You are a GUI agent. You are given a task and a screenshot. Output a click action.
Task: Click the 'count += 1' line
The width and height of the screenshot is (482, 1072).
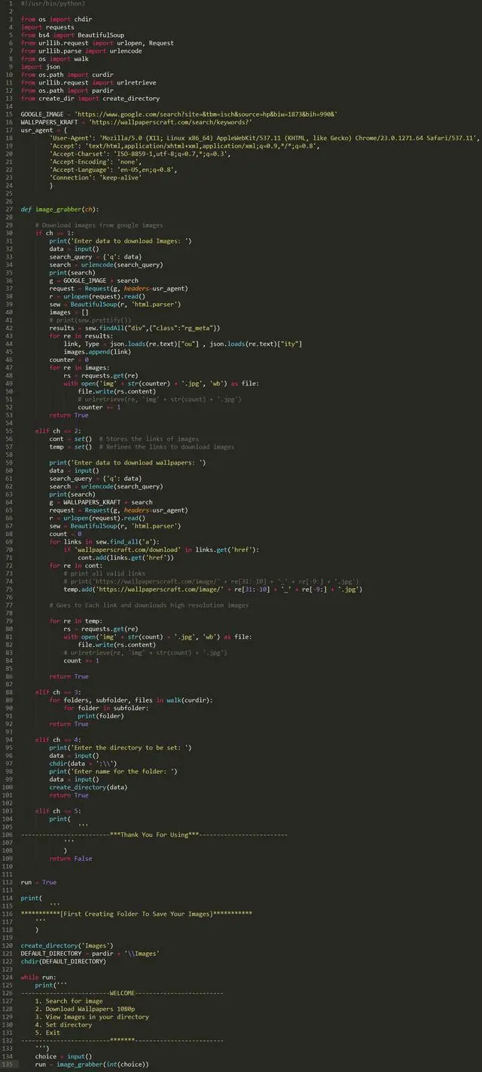coord(81,660)
